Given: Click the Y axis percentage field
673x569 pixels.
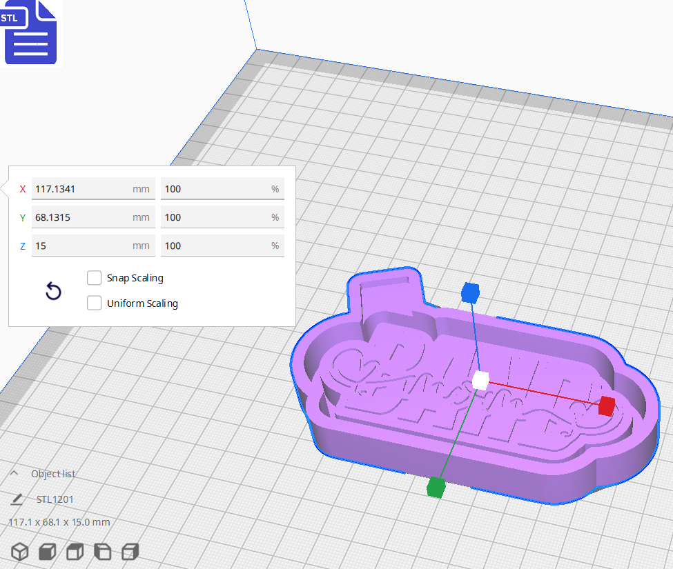Looking at the screenshot, I should coord(222,217).
